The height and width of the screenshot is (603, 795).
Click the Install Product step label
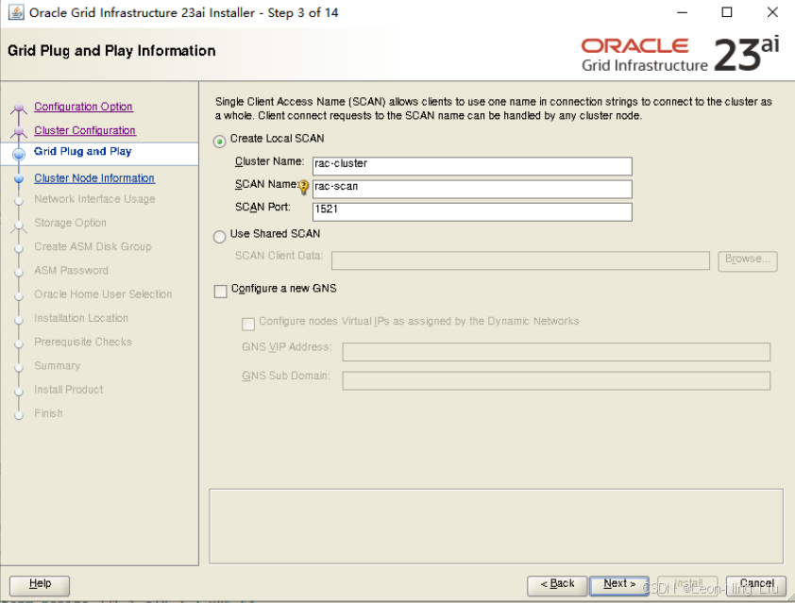68,390
